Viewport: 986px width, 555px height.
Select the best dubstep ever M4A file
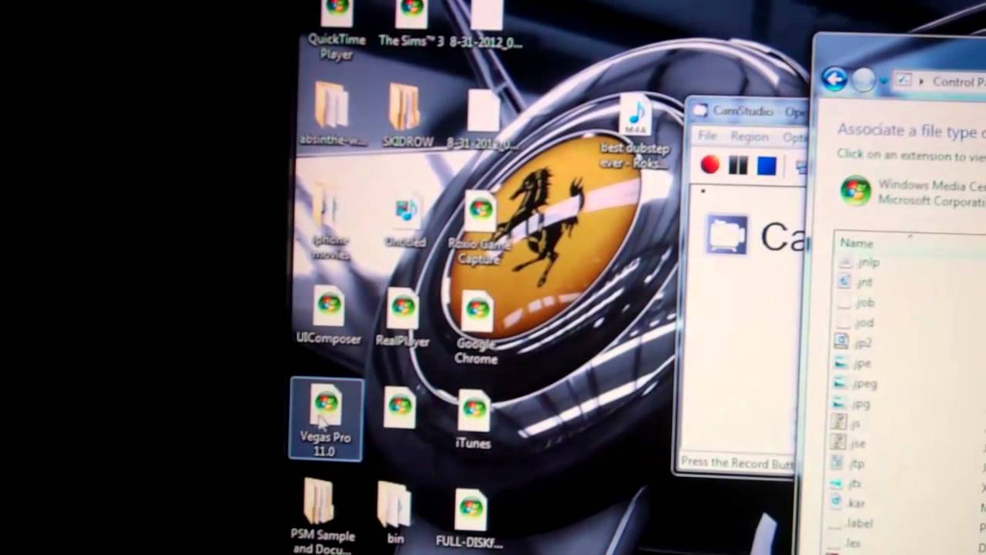point(635,133)
